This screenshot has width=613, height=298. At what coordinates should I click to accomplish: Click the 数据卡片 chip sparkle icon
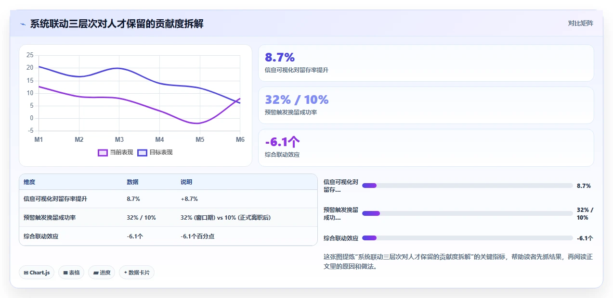[x=125, y=273]
